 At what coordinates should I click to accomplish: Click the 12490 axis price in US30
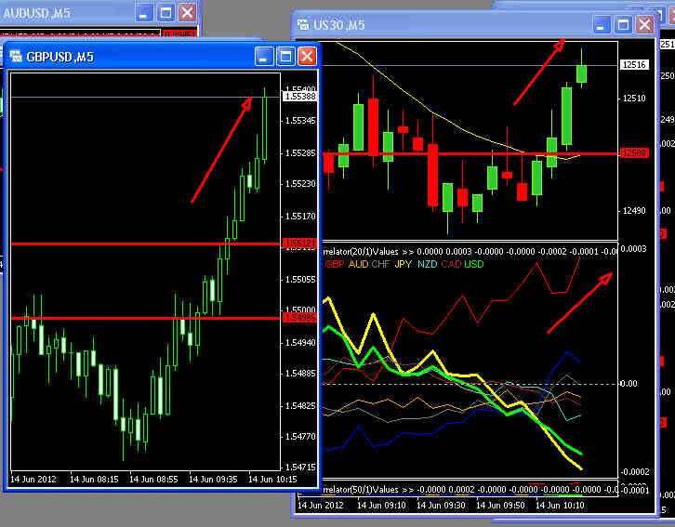tap(634, 211)
